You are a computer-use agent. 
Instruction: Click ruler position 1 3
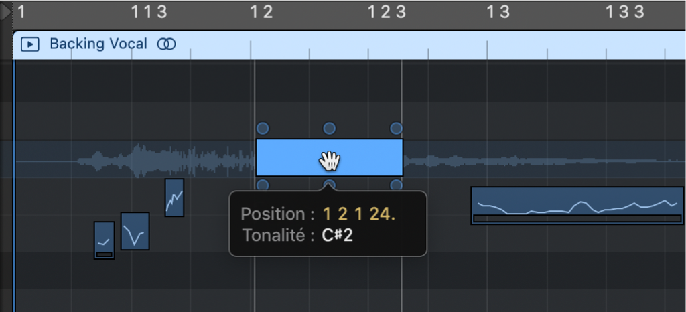[x=498, y=11]
